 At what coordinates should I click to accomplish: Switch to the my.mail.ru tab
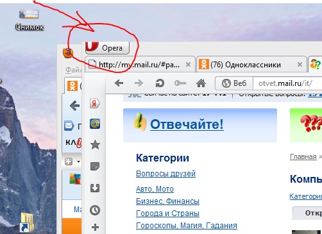click(140, 64)
